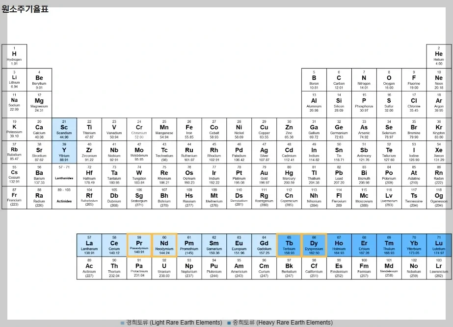Click the Lanthanum (La) cell

click(x=89, y=245)
